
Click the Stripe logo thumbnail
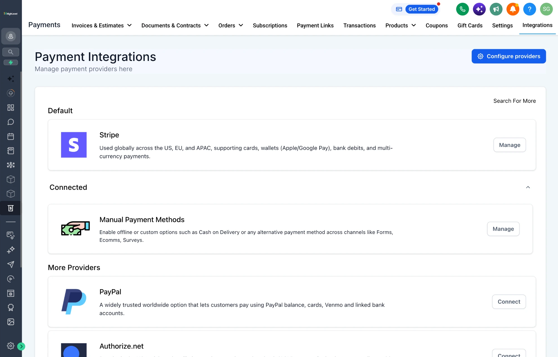coord(74,145)
